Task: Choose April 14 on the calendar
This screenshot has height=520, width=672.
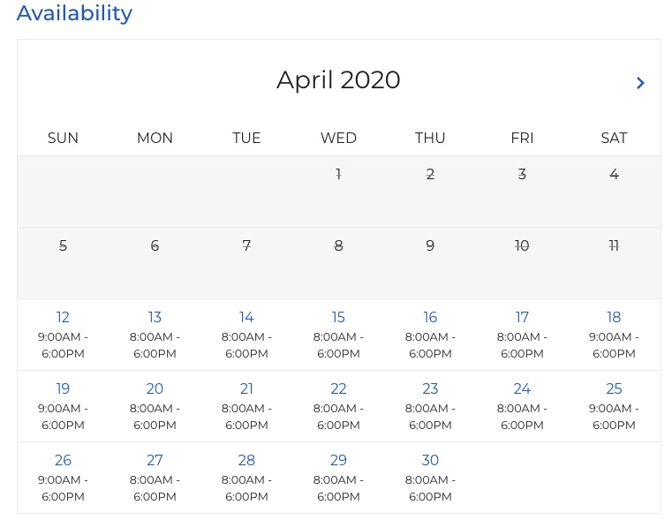Action: coord(246,318)
